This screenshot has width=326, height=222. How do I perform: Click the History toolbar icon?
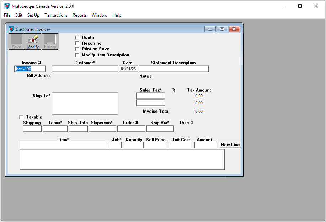point(50,41)
